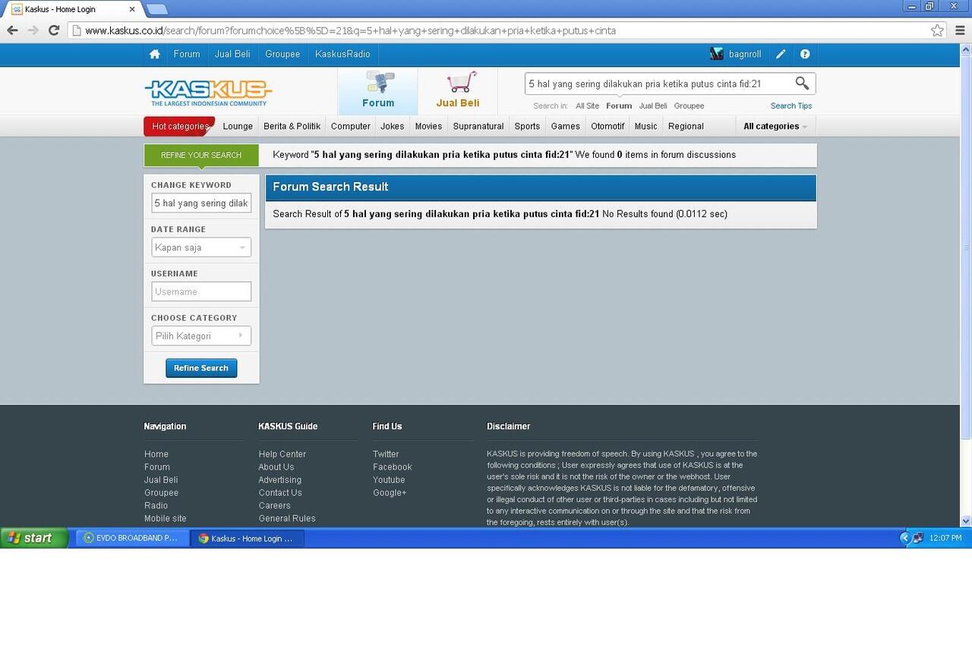Screen dimensions: 972x670
Task: Go forward with browser forward arrow
Action: (33, 30)
